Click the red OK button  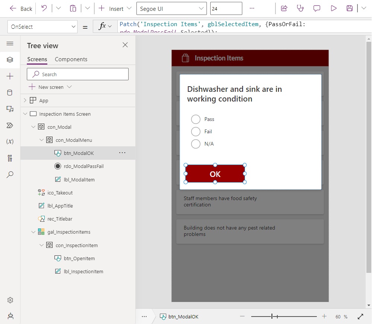(x=215, y=174)
